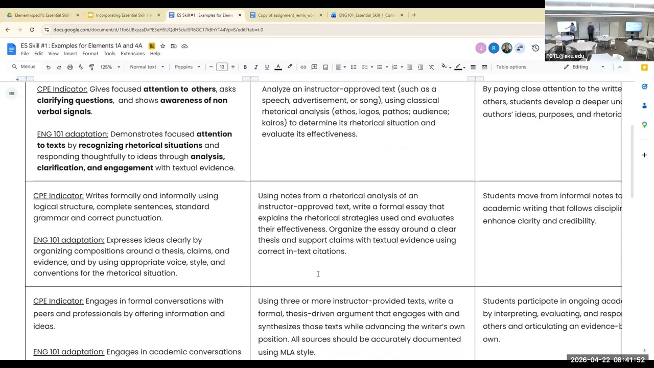Open Tasks side panel
Image resolution: width=654 pixels, height=368 pixels.
644,86
